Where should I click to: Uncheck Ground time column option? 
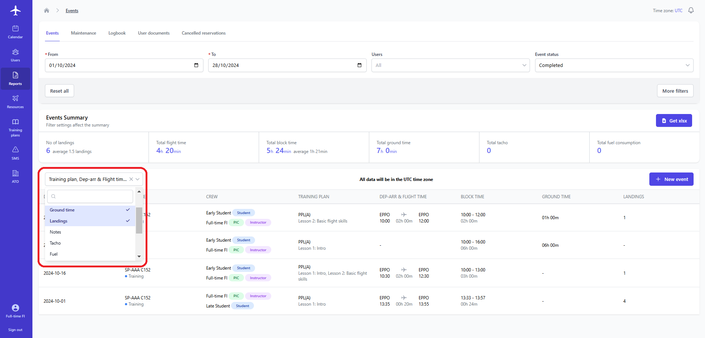point(90,210)
